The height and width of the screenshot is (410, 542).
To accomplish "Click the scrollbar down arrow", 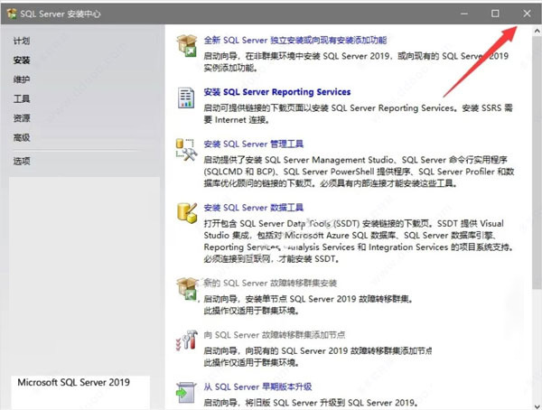I will point(537,406).
